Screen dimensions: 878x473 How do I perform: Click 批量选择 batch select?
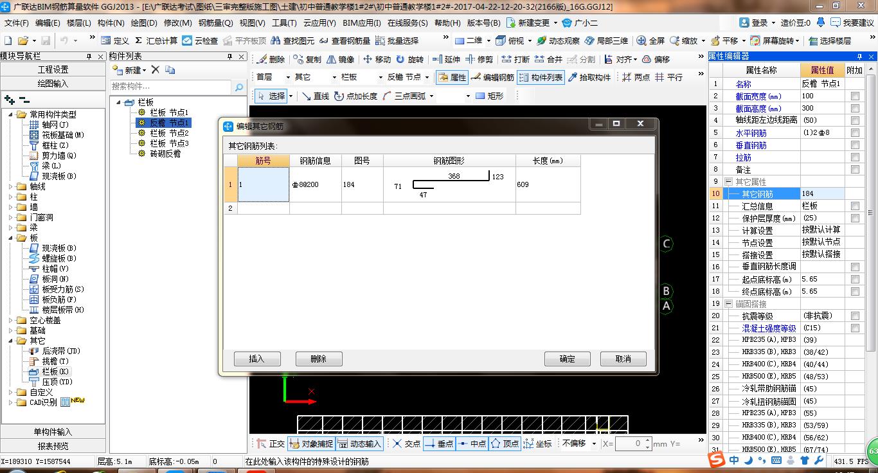397,40
